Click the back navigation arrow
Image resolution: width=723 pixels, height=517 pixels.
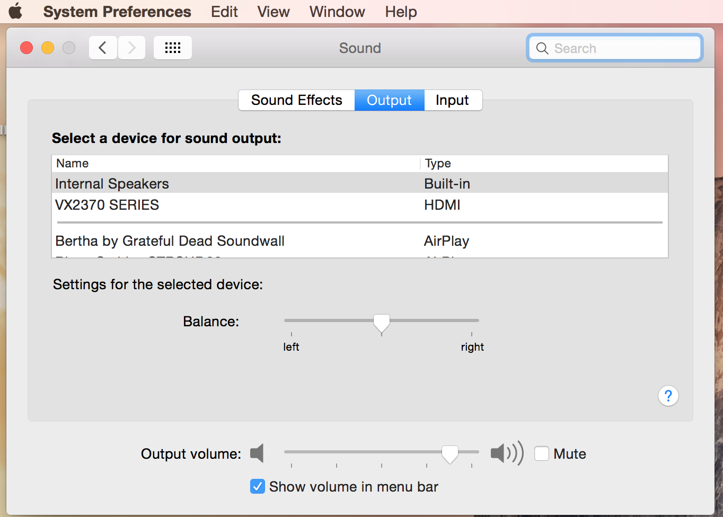[103, 48]
